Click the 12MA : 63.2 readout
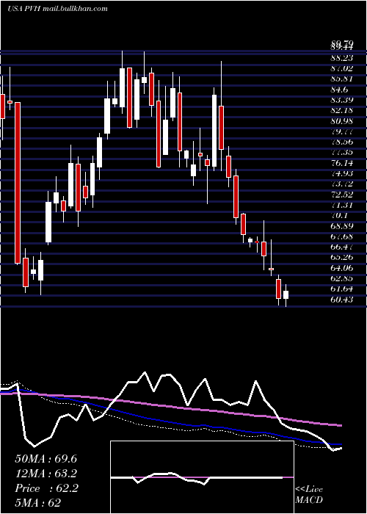367x514 pixels. (46, 474)
